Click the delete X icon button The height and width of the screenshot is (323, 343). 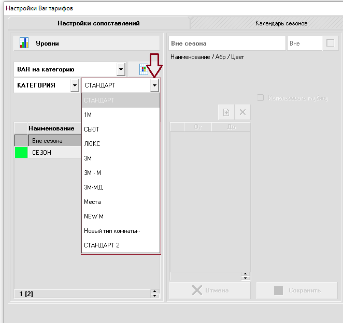point(242,112)
